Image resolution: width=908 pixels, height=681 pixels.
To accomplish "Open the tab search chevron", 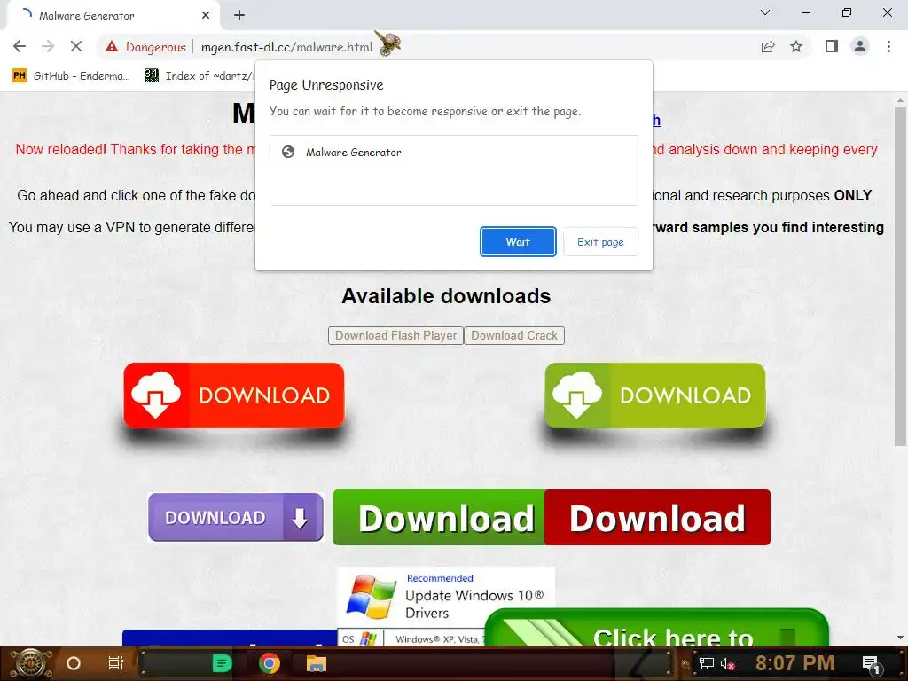I will pos(765,12).
